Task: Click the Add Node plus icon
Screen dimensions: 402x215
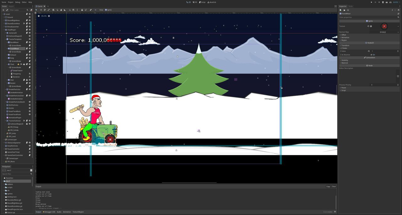Action: point(3,10)
